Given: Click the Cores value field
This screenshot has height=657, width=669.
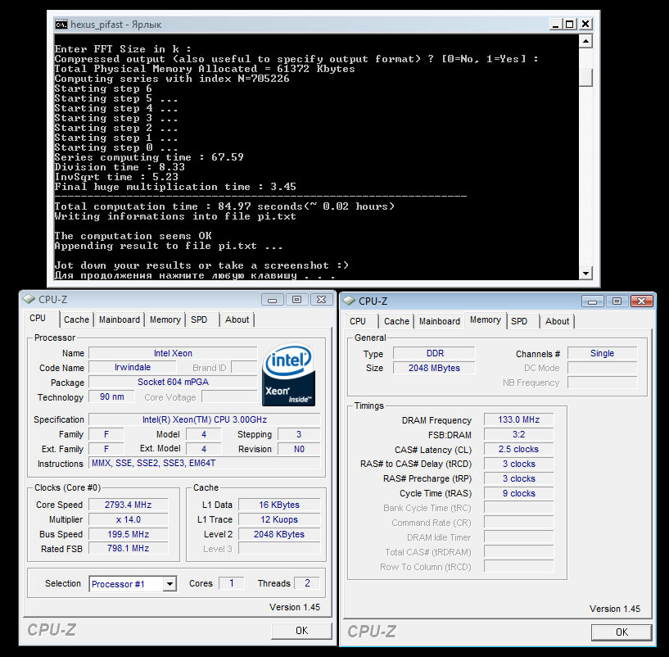Looking at the screenshot, I should click(x=231, y=583).
